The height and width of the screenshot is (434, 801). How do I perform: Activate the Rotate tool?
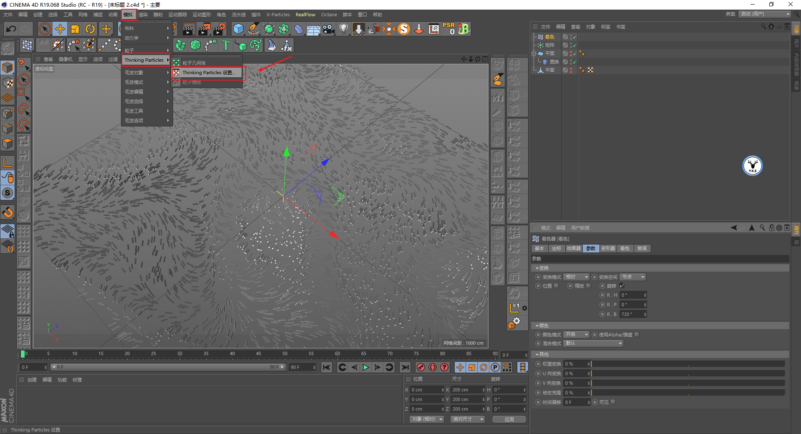(90, 29)
